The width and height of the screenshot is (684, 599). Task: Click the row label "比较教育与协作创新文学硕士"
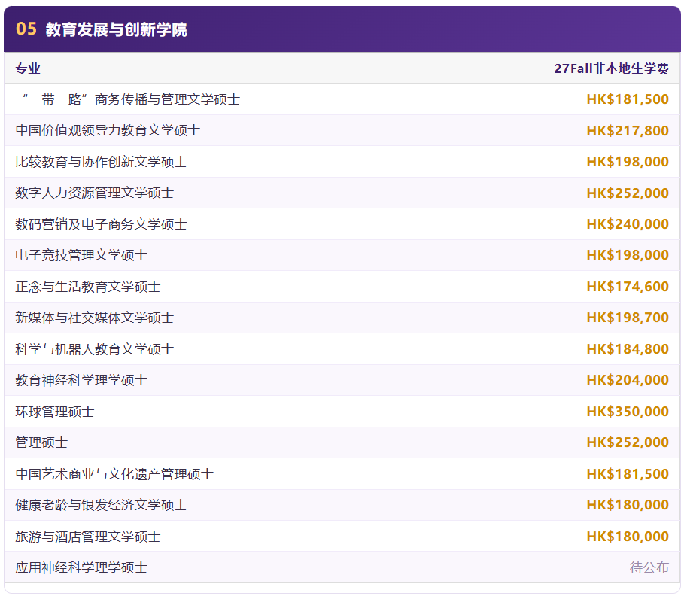[101, 162]
